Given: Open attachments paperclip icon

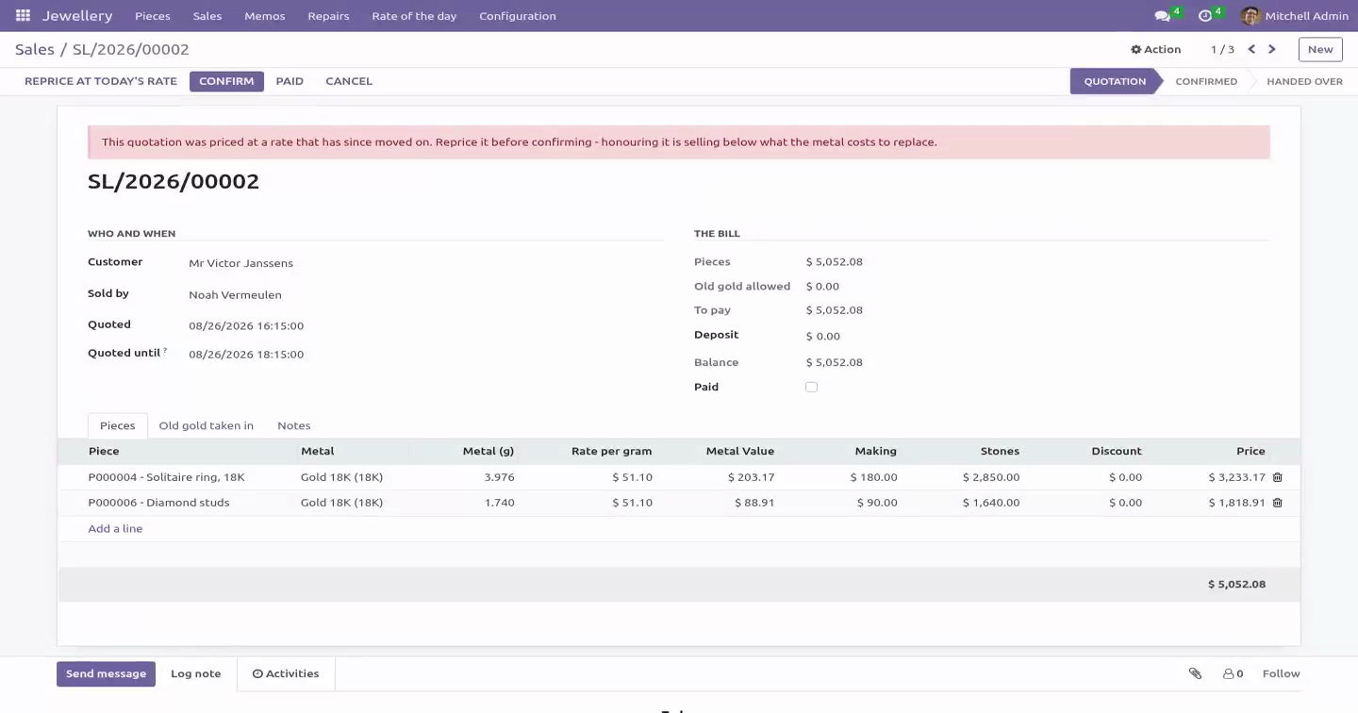Looking at the screenshot, I should coord(1195,673).
